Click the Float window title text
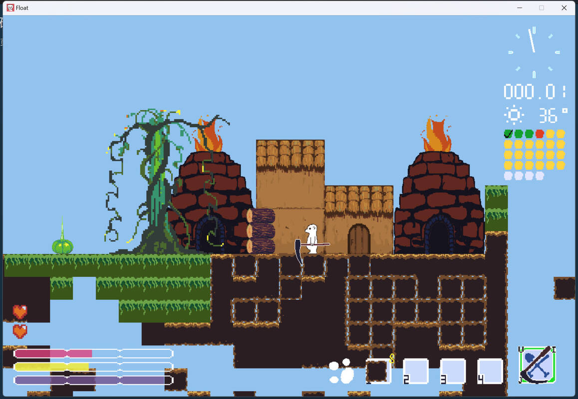The width and height of the screenshot is (578, 399). [22, 8]
